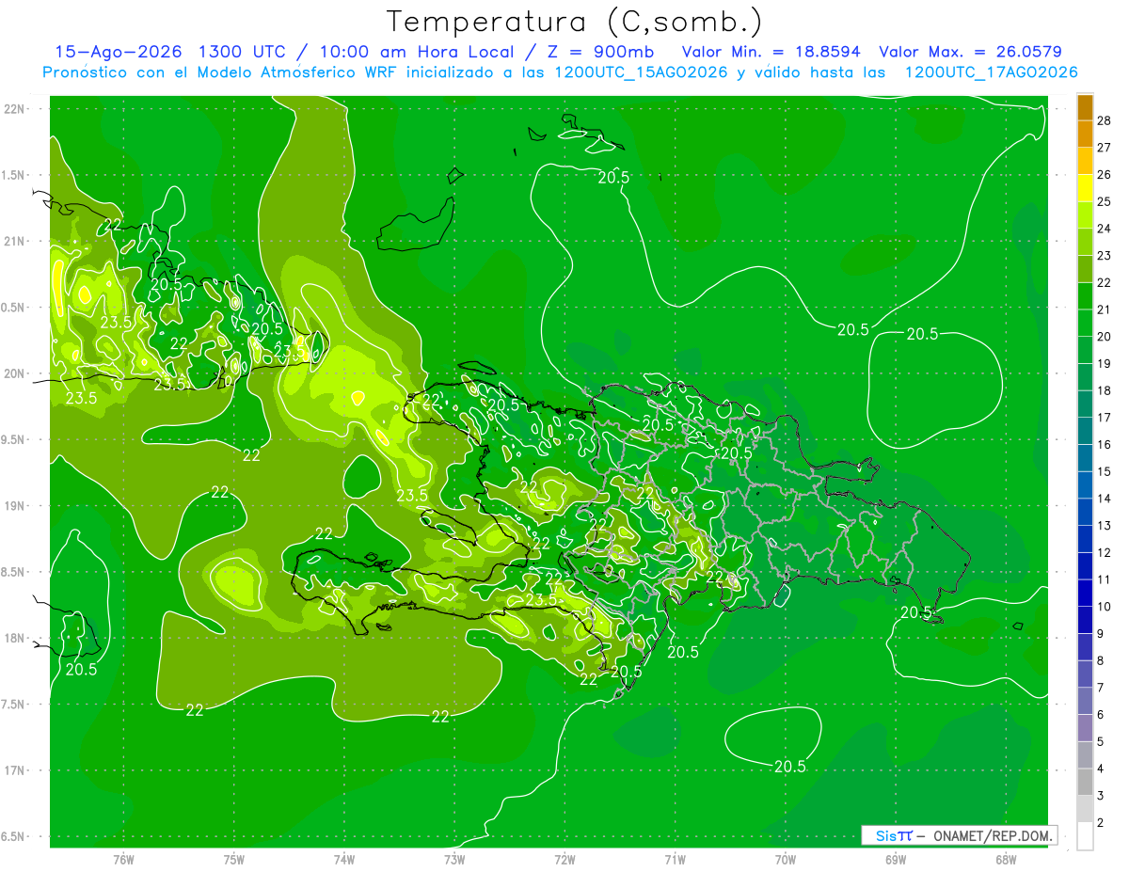Viewport: 1129px width, 872px height.
Task: Click the 75W longitude axis label
Action: tap(233, 859)
